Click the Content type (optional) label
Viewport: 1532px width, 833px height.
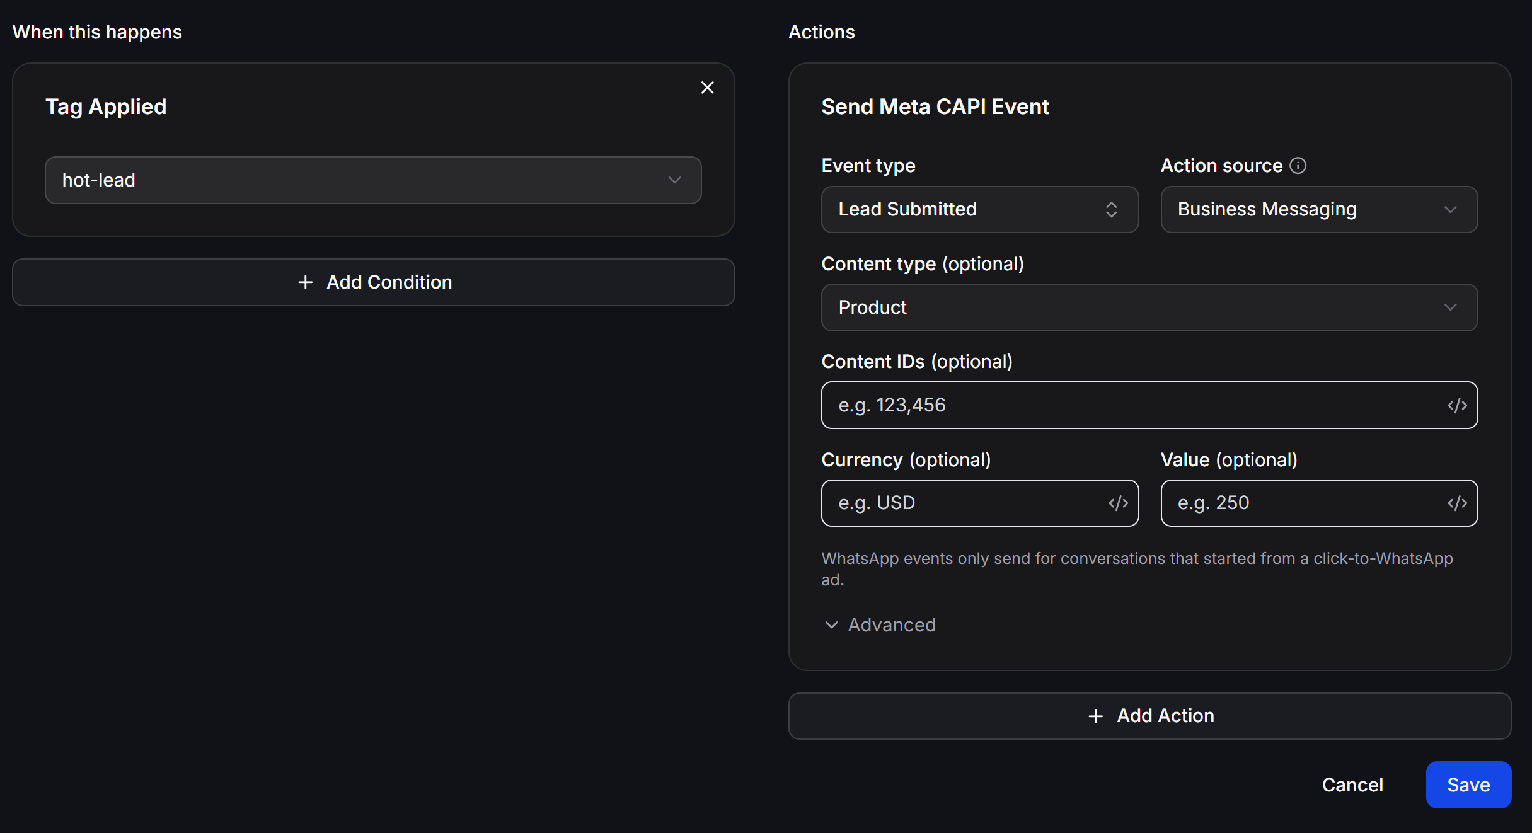tap(923, 264)
